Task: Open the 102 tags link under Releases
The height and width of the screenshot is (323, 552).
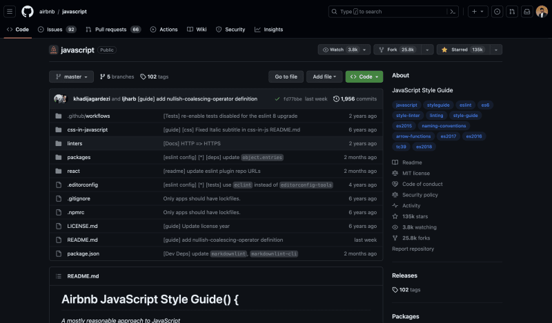Action: tap(406, 290)
